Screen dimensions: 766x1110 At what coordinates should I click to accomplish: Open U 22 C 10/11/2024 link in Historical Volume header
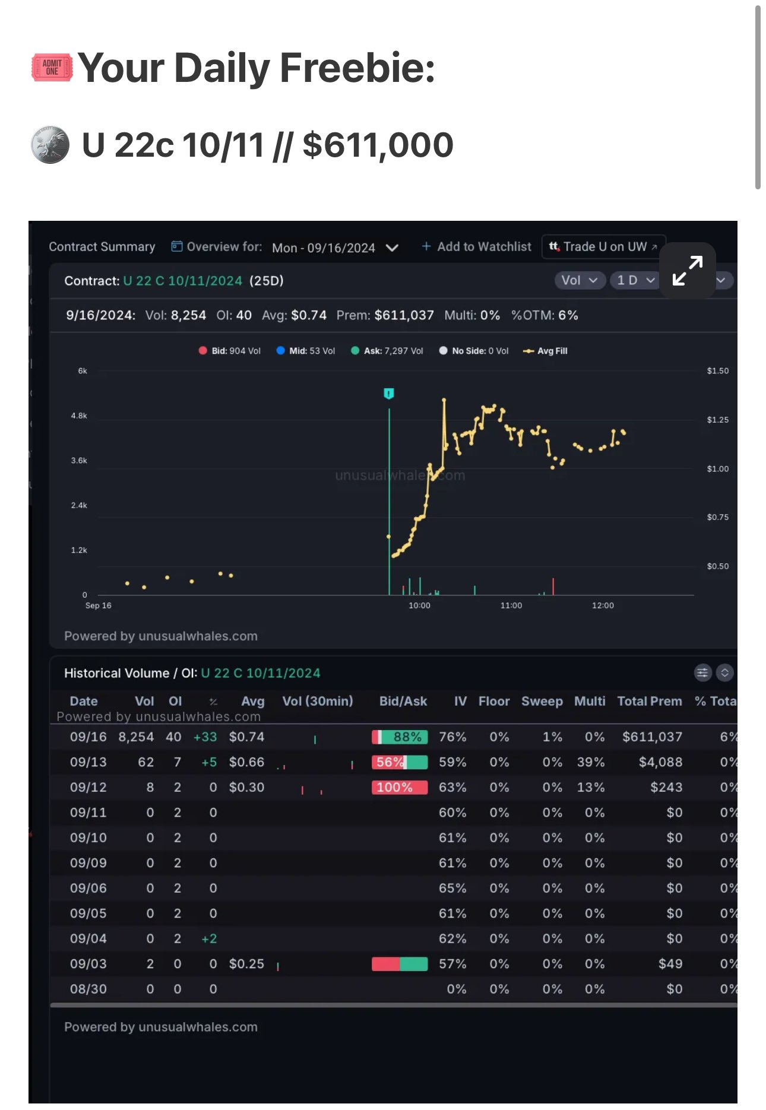[x=260, y=673]
